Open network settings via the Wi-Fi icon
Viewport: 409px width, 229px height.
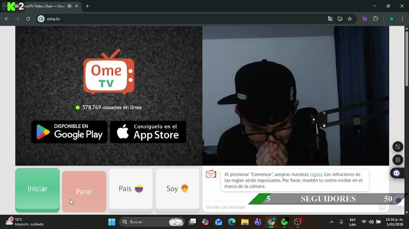point(364,222)
